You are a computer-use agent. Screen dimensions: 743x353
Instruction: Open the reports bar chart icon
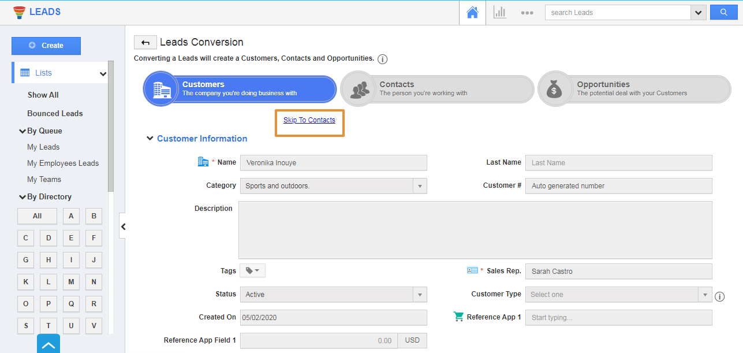(499, 13)
